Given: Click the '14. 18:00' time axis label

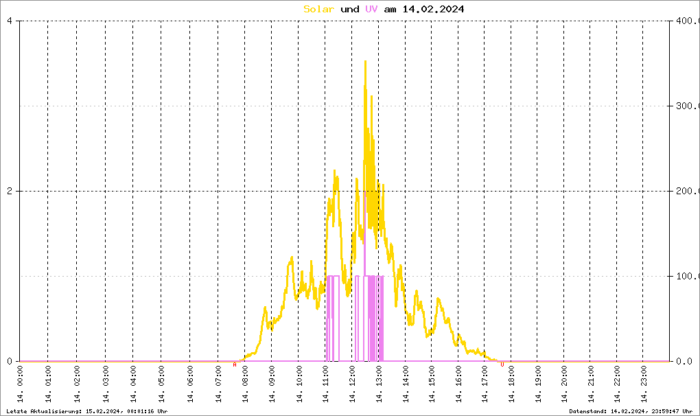Looking at the screenshot, I should [x=511, y=385].
